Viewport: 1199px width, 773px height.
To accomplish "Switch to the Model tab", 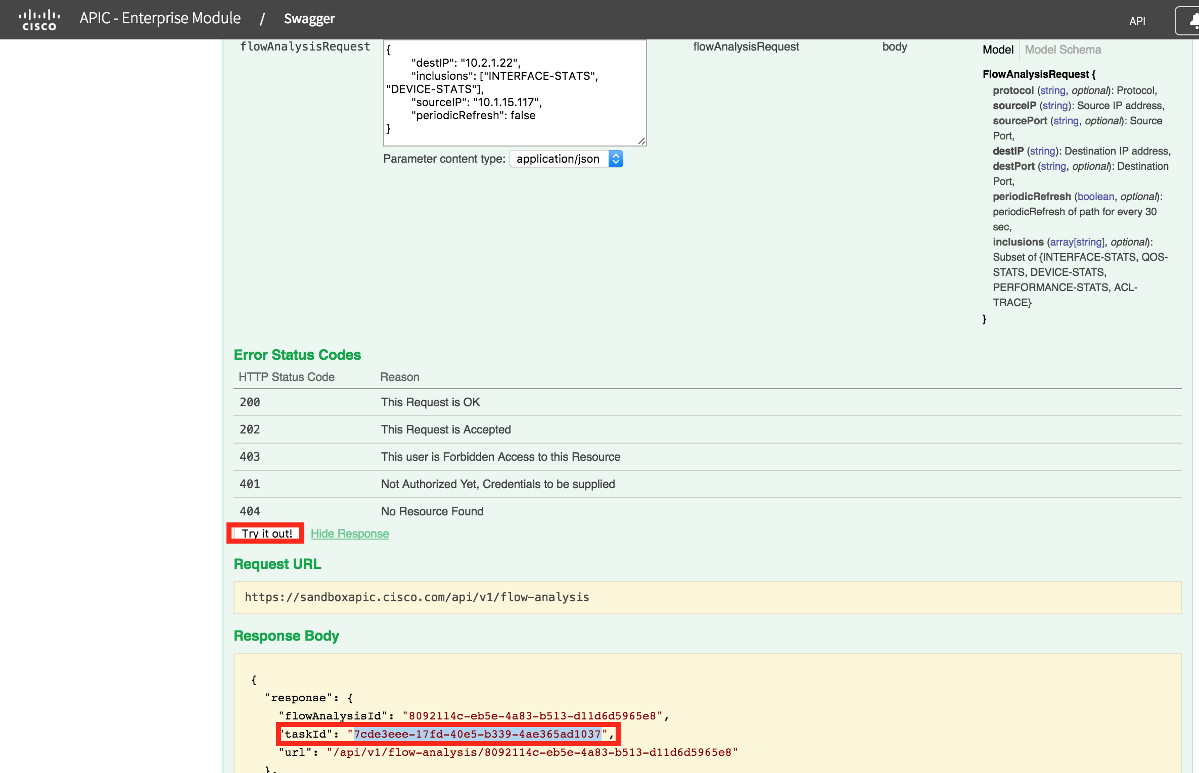I will [998, 50].
